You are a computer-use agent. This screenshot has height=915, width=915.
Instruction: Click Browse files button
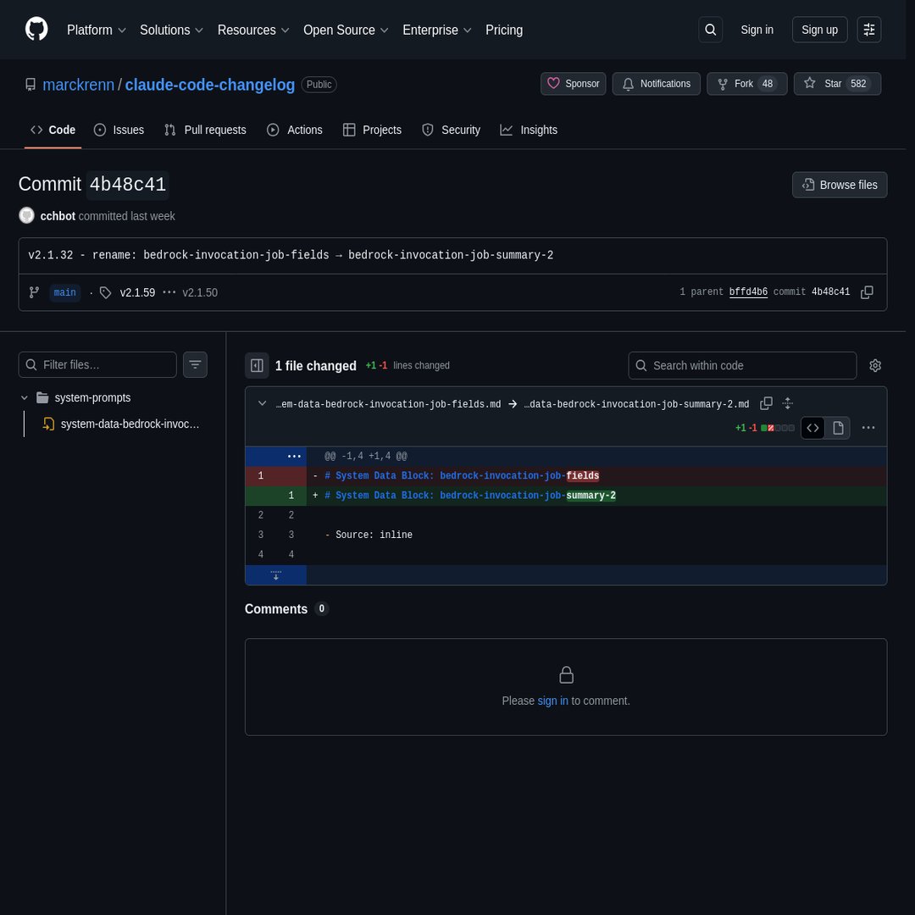(x=839, y=185)
